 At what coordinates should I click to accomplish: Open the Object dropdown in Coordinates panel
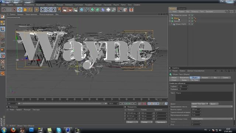click(132, 122)
